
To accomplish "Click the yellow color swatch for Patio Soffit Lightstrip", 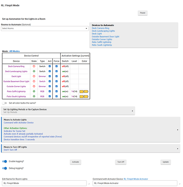I will (84, 92).
